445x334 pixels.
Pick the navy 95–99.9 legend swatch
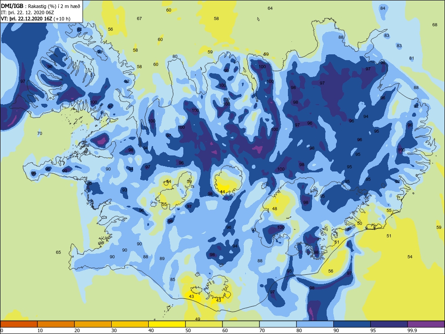click(x=389, y=324)
